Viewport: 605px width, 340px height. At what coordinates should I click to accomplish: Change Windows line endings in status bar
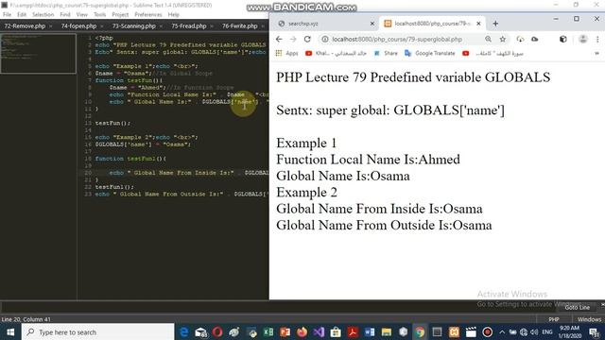[x=589, y=319]
